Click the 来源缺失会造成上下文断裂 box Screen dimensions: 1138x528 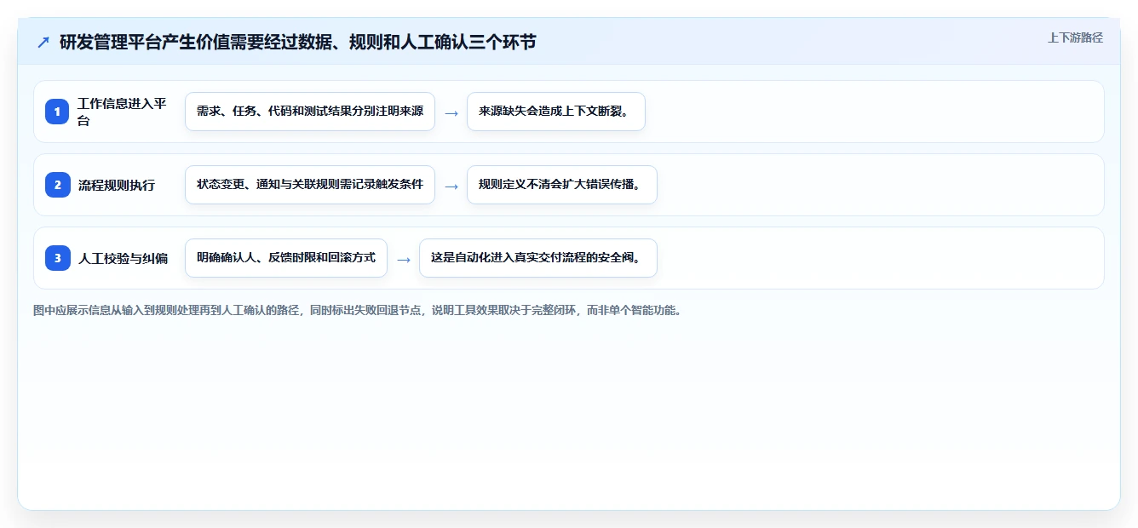556,112
